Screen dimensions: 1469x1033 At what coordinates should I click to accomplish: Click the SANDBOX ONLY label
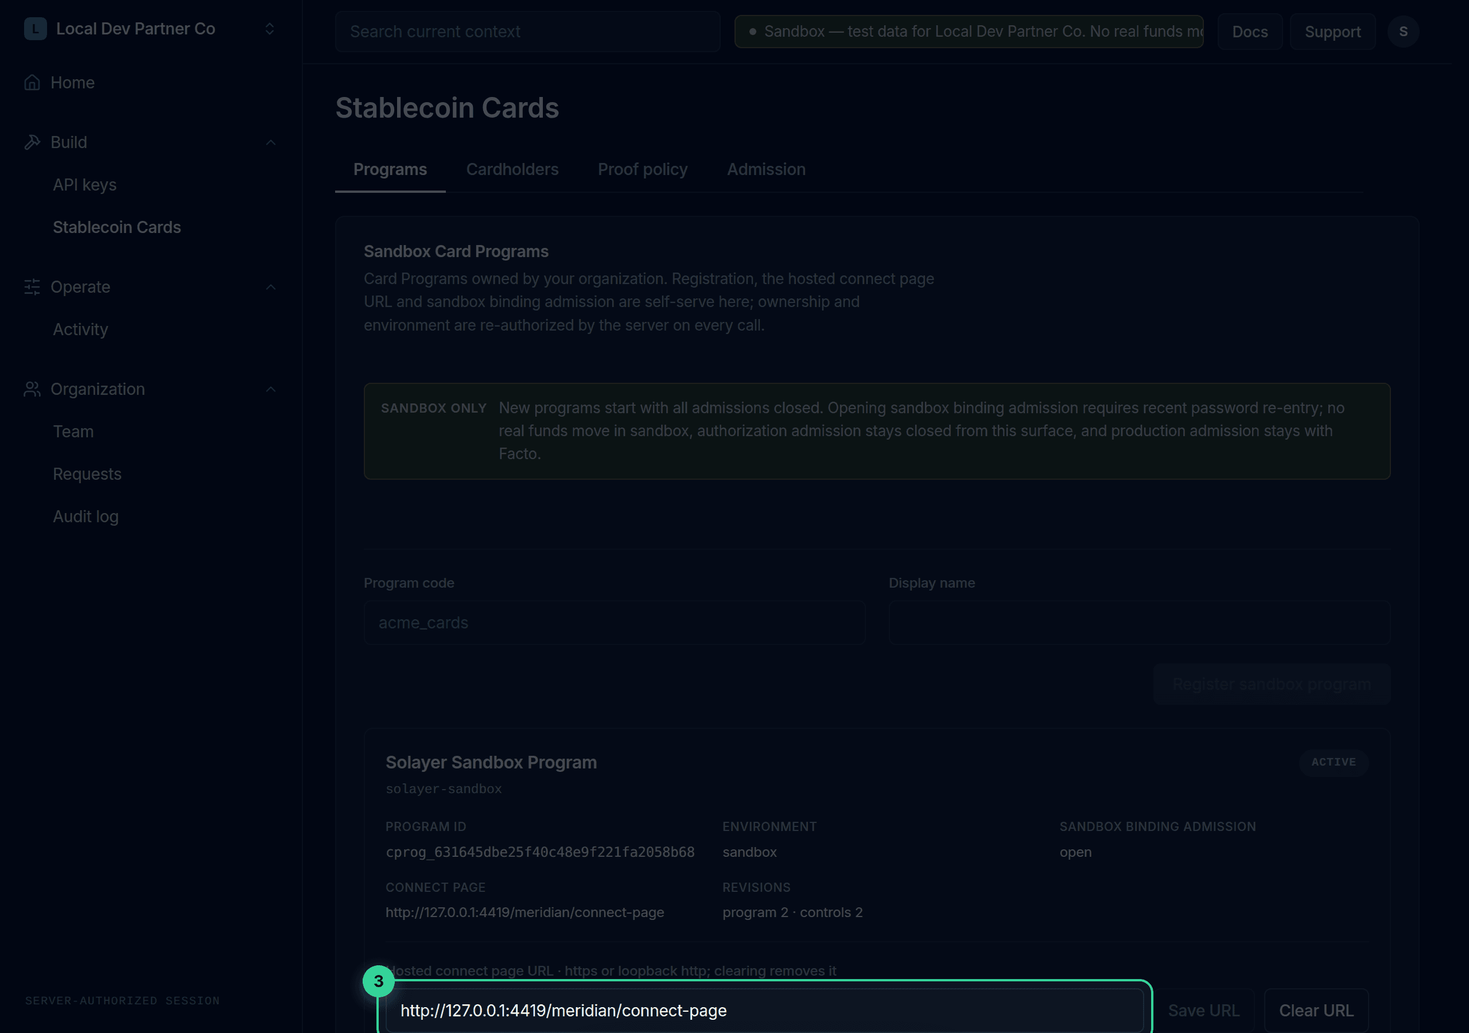tap(434, 409)
